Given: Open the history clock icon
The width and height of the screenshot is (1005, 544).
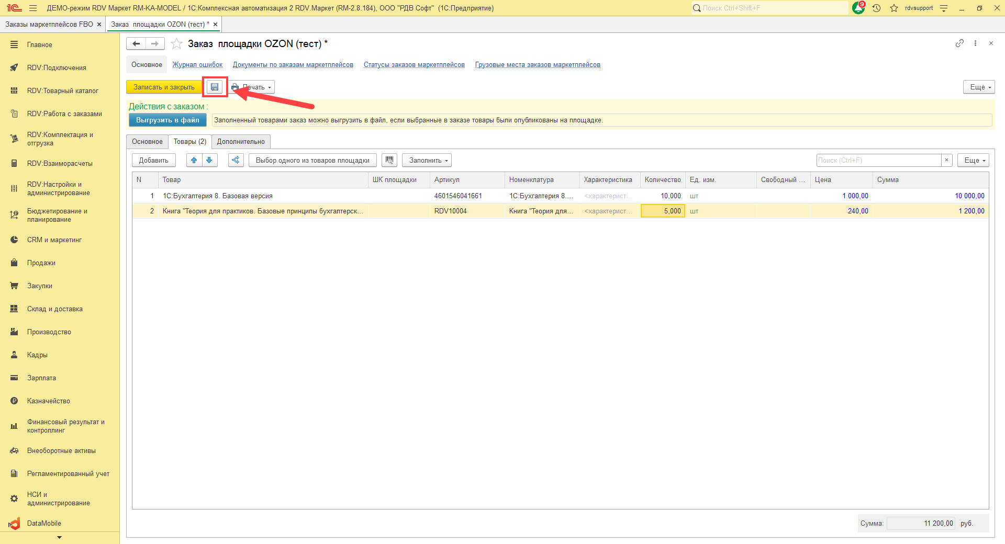Looking at the screenshot, I should 877,8.
